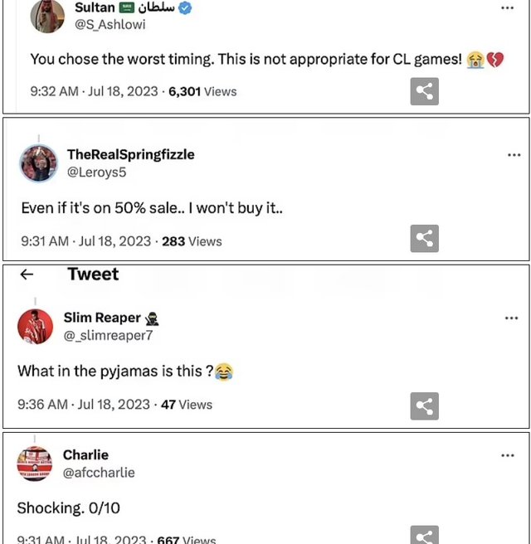Click the 6,301 Views count
The height and width of the screenshot is (544, 531).
202,91
